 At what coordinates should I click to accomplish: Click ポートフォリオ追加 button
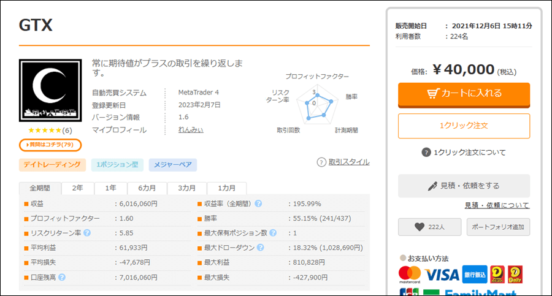pyautogui.click(x=498, y=227)
